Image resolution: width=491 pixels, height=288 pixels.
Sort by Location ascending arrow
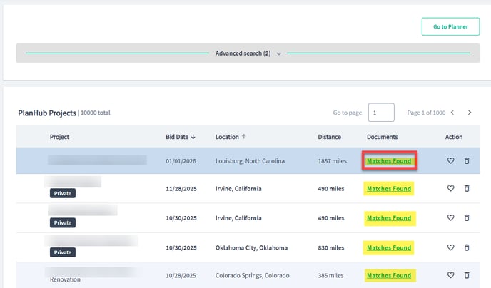(x=243, y=136)
